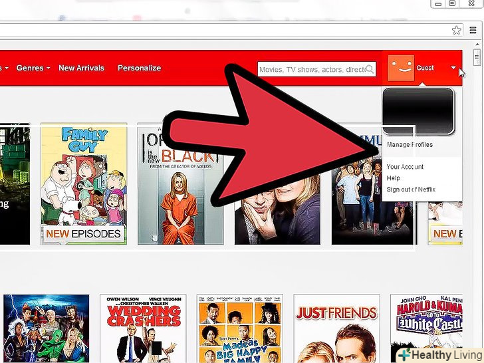Open the Family Guy poster

tap(84, 184)
